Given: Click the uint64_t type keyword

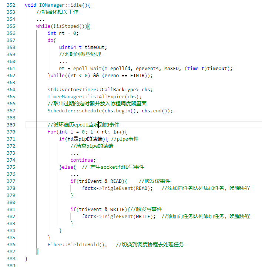Looking at the screenshot, I should (71, 47).
